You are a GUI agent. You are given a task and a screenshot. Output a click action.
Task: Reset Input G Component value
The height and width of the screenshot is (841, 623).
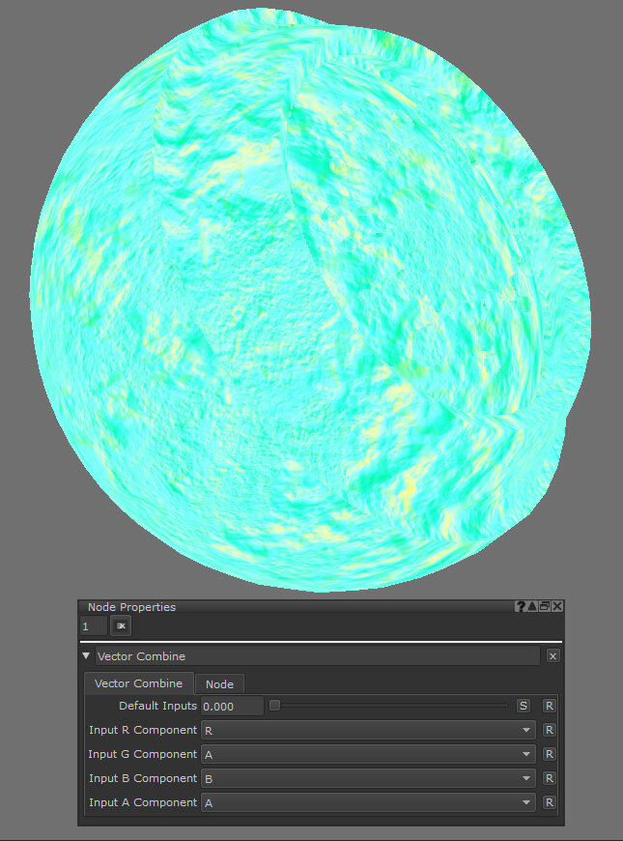point(549,754)
